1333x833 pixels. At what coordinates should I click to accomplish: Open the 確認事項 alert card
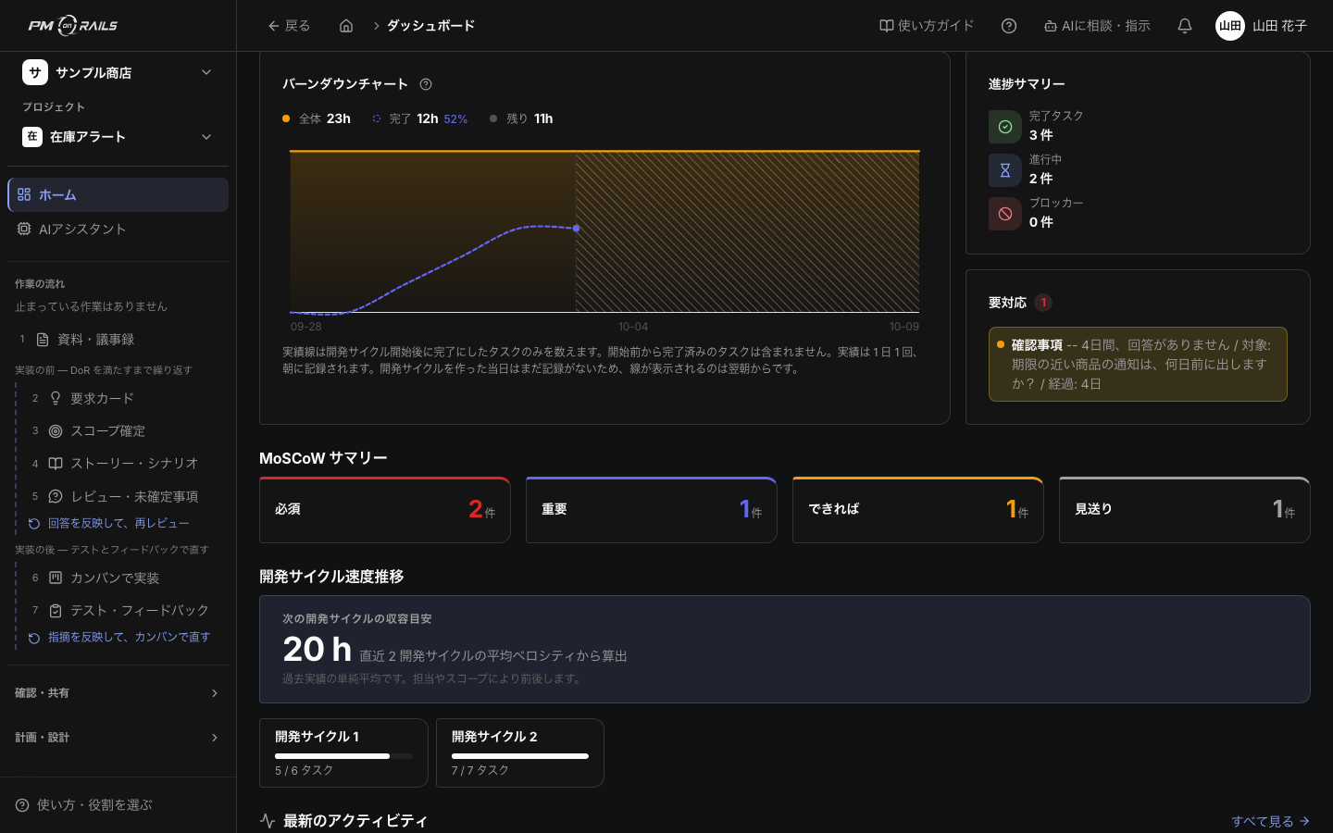point(1138,364)
